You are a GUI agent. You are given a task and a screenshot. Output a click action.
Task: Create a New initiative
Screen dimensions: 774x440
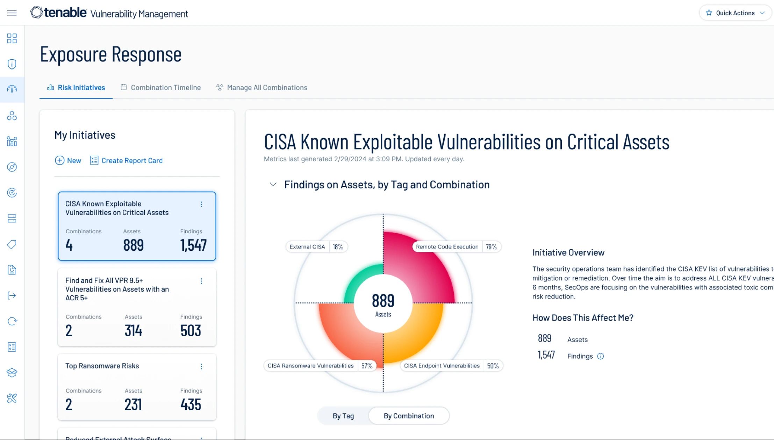click(x=68, y=161)
